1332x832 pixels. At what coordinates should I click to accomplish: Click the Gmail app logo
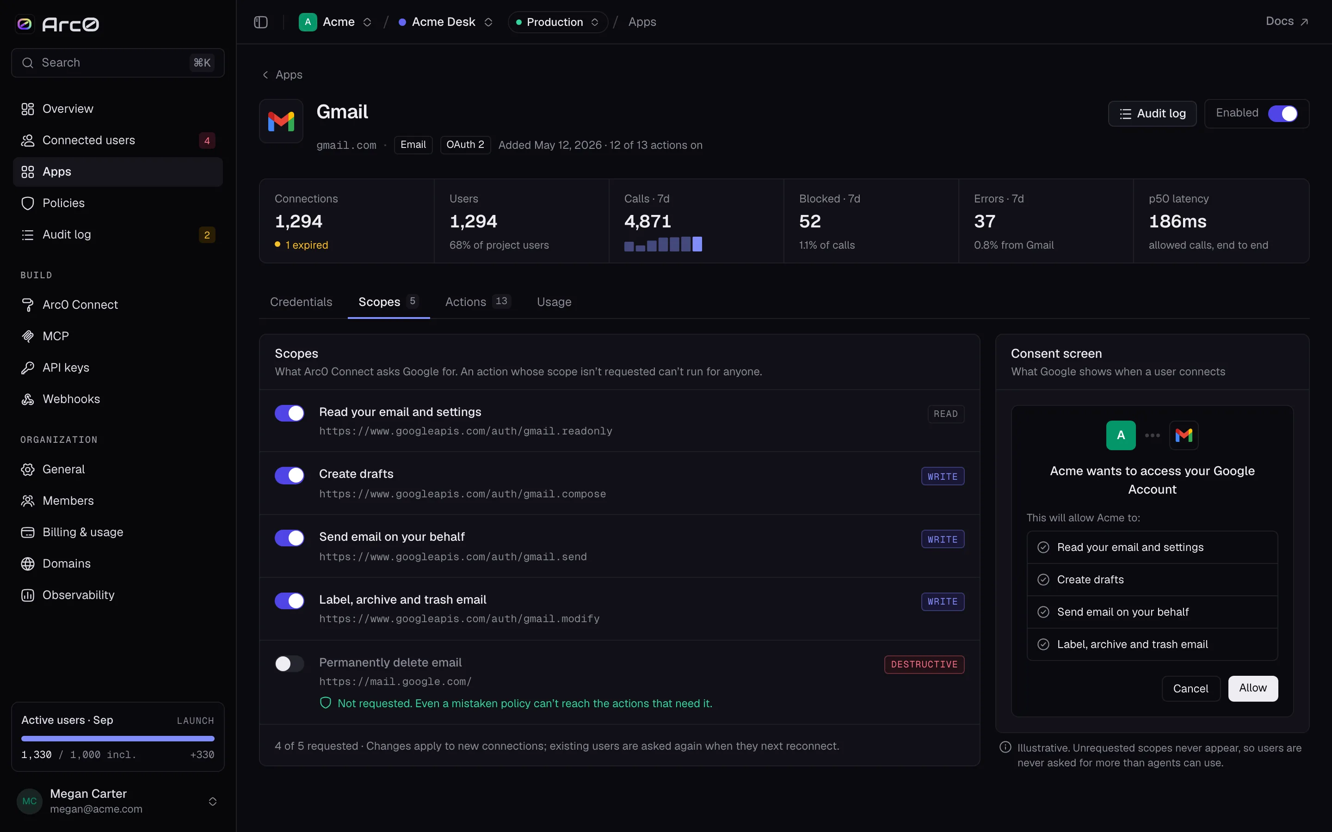[x=281, y=121]
